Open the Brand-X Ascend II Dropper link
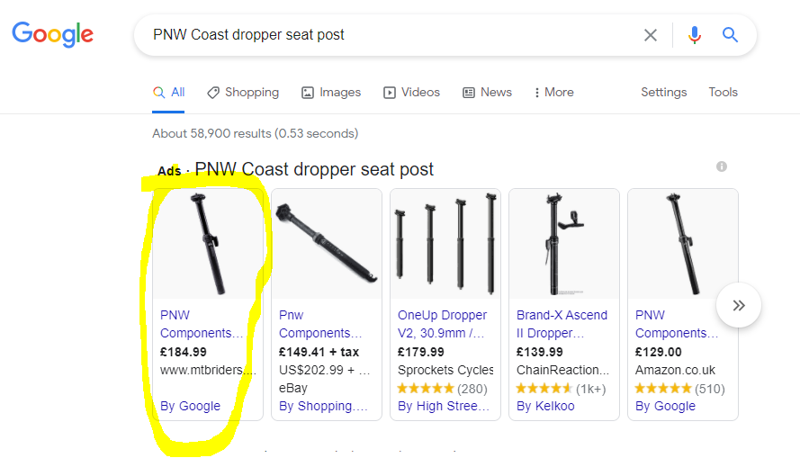 (x=562, y=324)
